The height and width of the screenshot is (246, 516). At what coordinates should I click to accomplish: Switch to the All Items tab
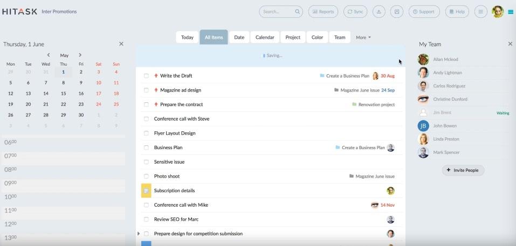pyautogui.click(x=214, y=38)
